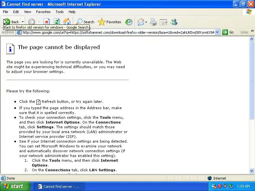This screenshot has width=255, height=191.
Task: Click the vertical scrollbar thumb
Action: pos(251,81)
